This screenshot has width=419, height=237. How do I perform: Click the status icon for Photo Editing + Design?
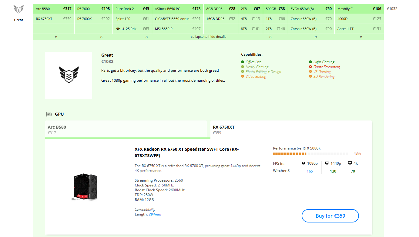[x=243, y=72]
